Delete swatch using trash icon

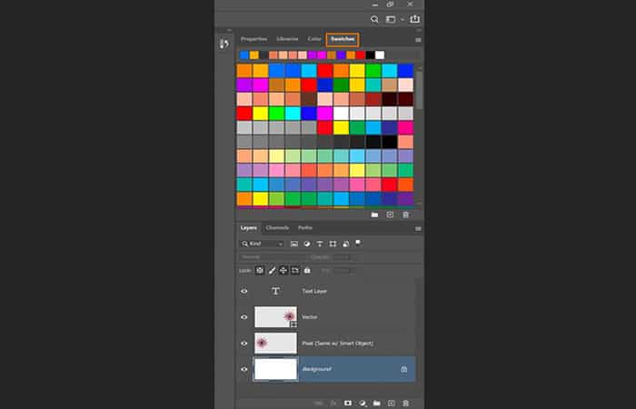tap(405, 214)
